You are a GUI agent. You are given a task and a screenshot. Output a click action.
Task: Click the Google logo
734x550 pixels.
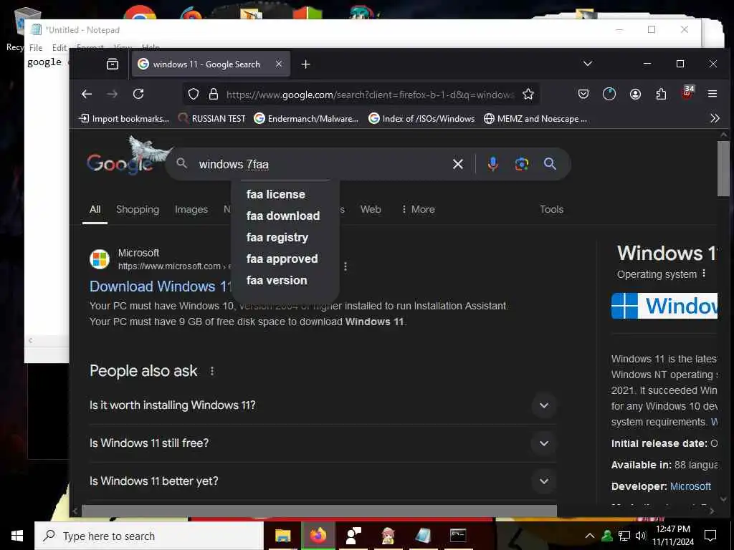(x=120, y=163)
